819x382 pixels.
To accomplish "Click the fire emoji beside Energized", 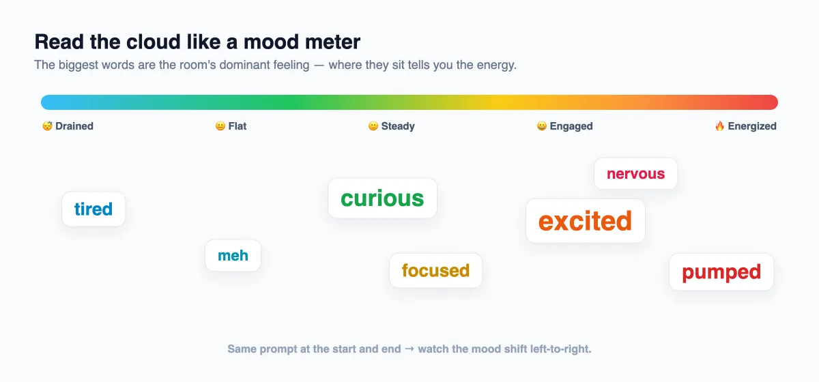I will pos(719,126).
